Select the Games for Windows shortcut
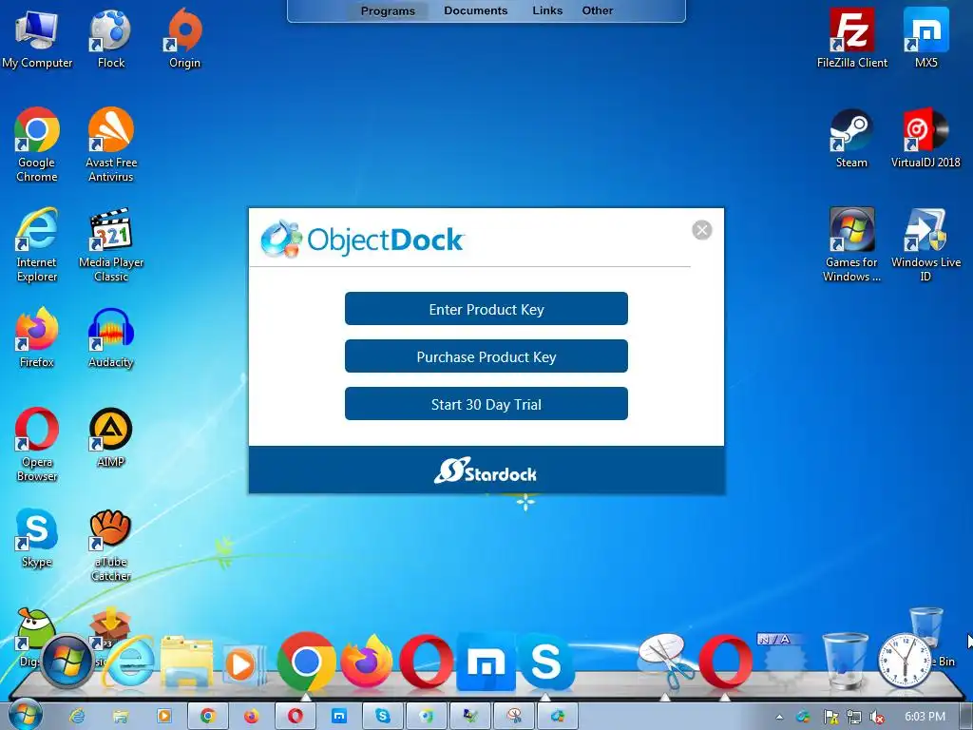Screen dimensions: 973x730 pyautogui.click(x=851, y=245)
